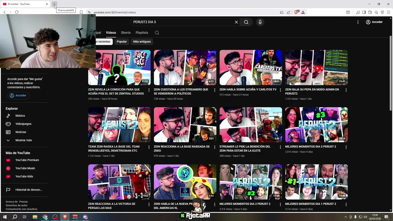Open YouTube Kids link
The image size is (393, 221).
pyautogui.click(x=24, y=176)
